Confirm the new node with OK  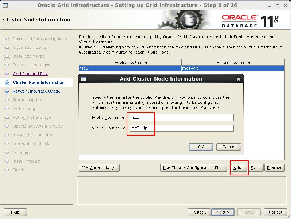[201, 147]
